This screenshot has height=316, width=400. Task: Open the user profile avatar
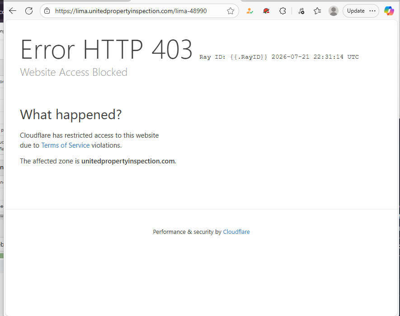[x=334, y=11]
